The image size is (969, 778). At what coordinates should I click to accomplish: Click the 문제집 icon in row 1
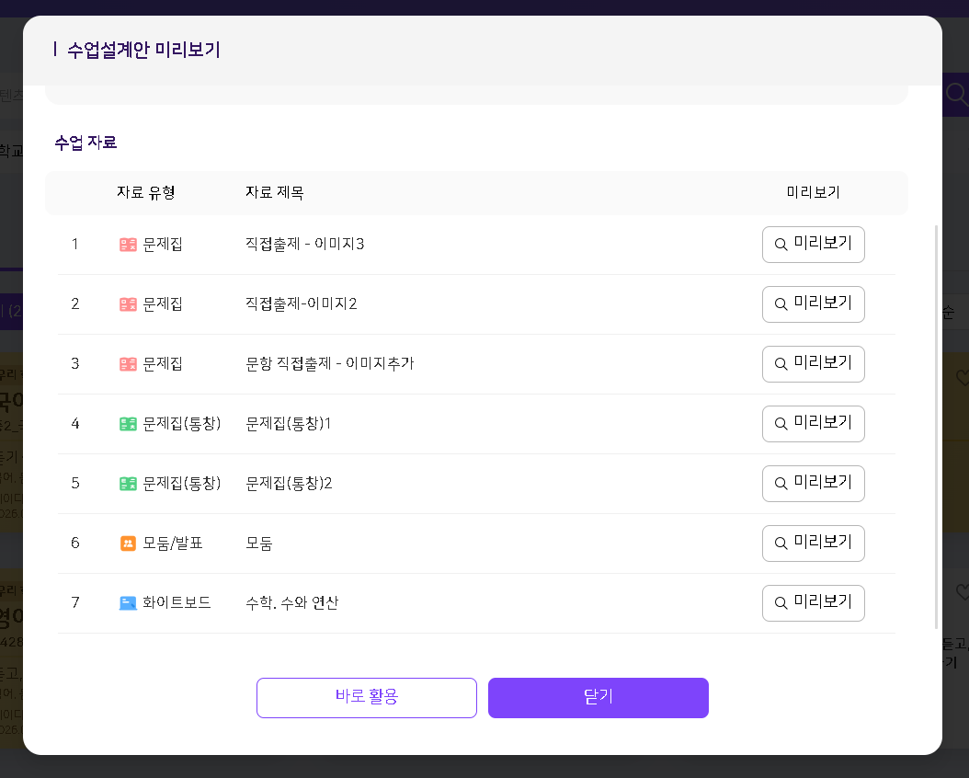128,245
